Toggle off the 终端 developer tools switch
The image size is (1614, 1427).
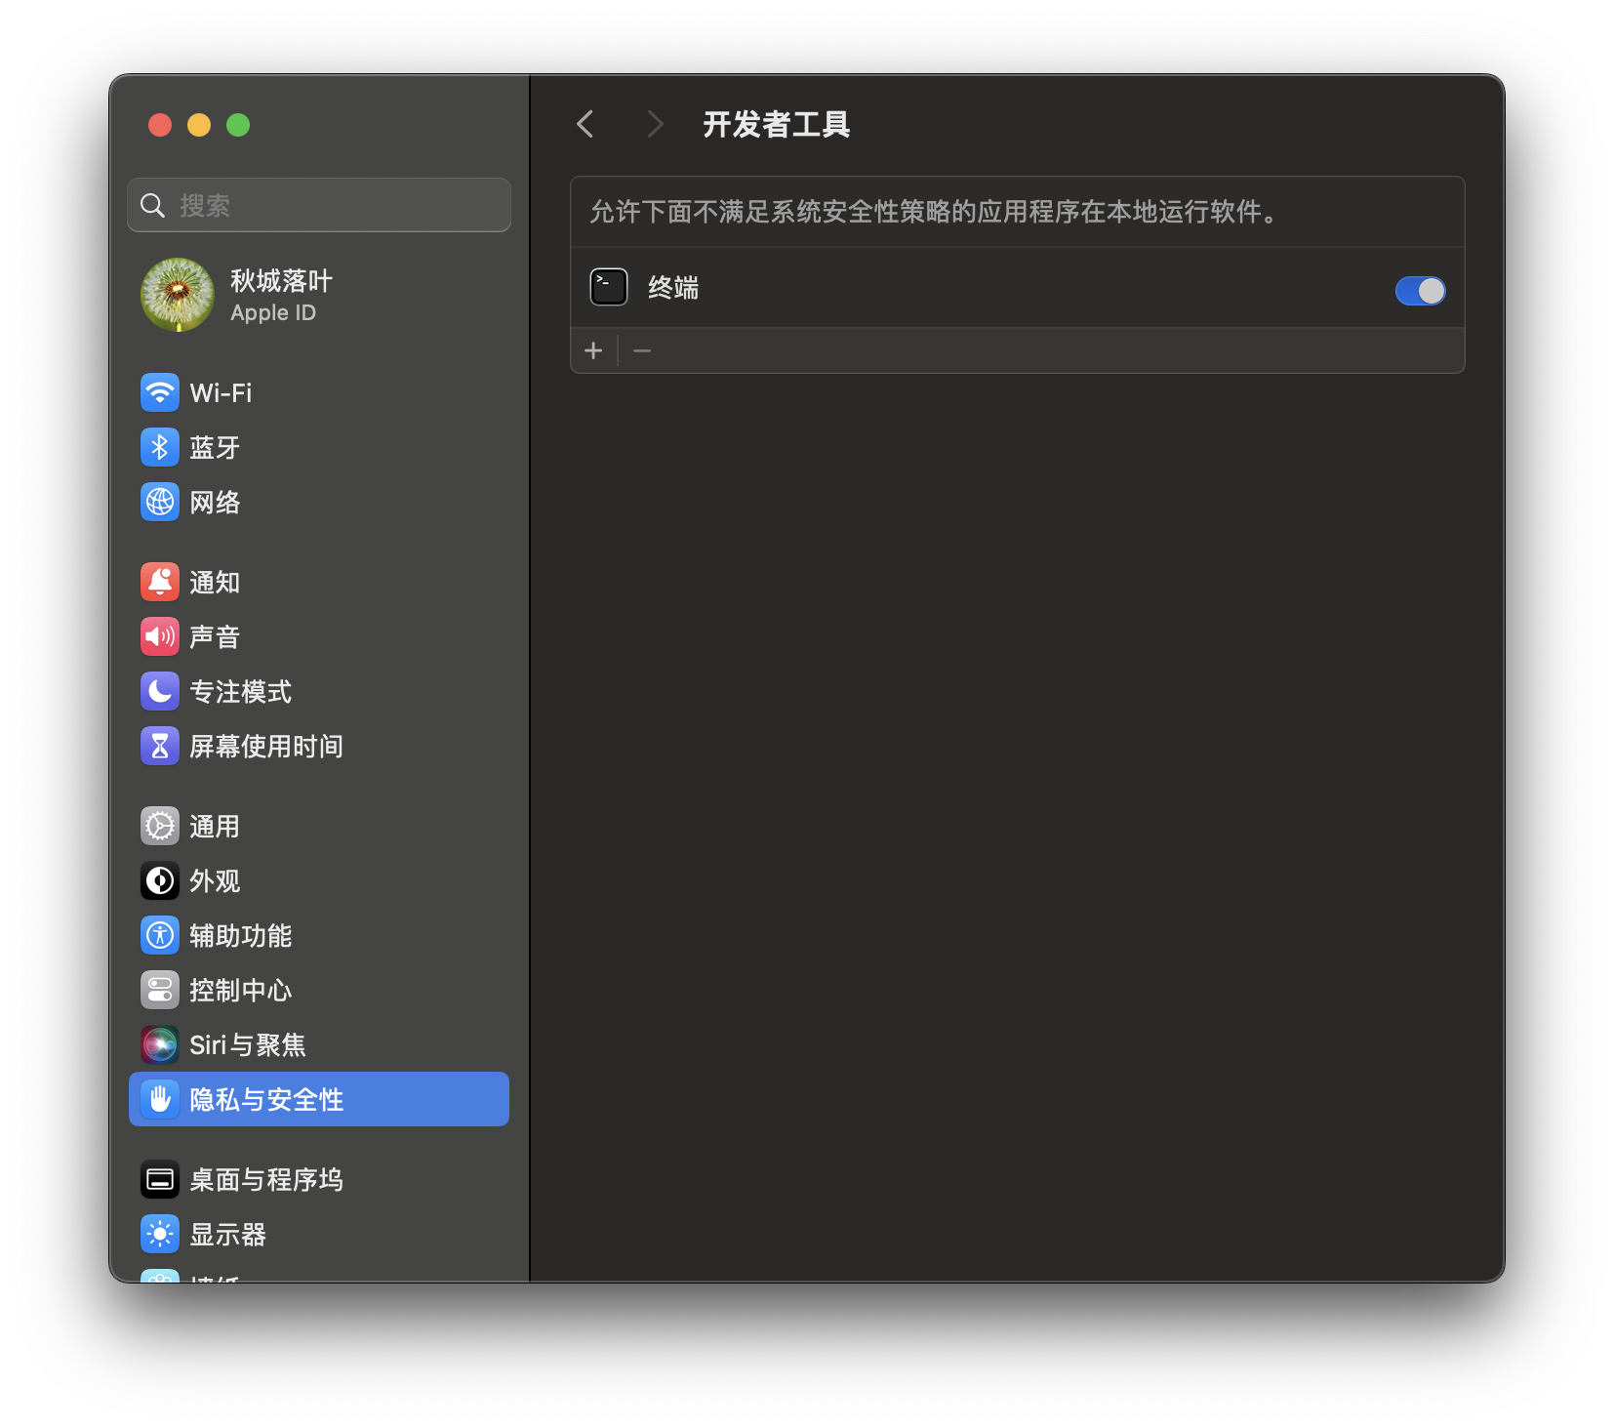click(1420, 290)
